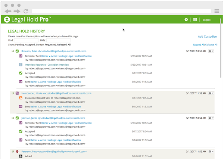Click green status checkmark beside Johnson, Jamie
The height and width of the screenshot is (159, 224).
(17, 118)
